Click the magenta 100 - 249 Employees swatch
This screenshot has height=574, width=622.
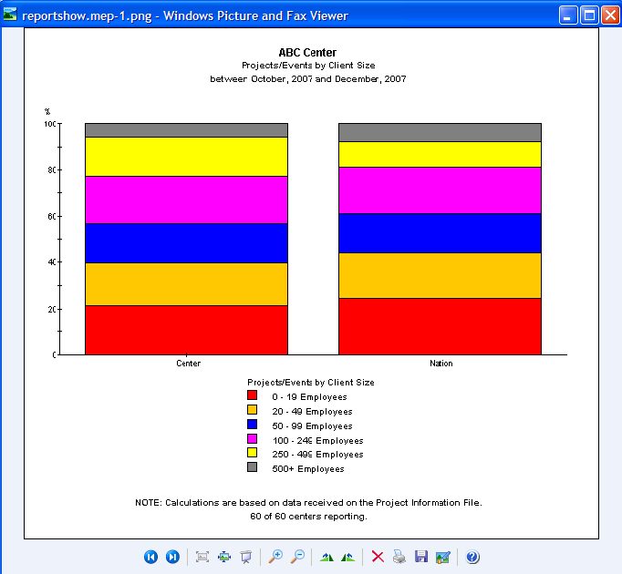[252, 438]
